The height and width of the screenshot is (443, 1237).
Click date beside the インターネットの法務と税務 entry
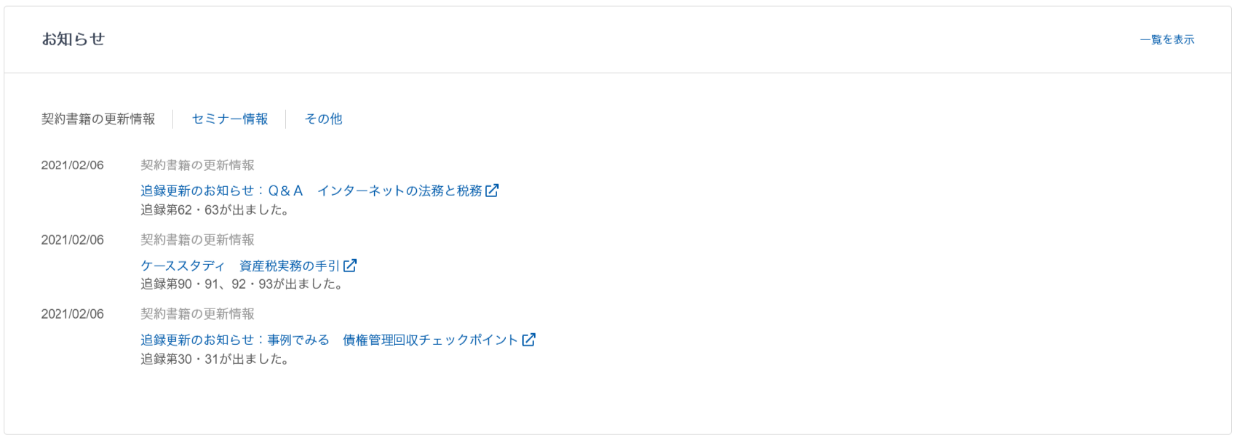click(x=72, y=166)
